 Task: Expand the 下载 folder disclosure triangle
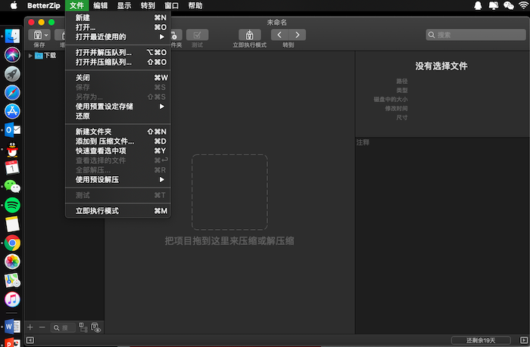coord(30,55)
